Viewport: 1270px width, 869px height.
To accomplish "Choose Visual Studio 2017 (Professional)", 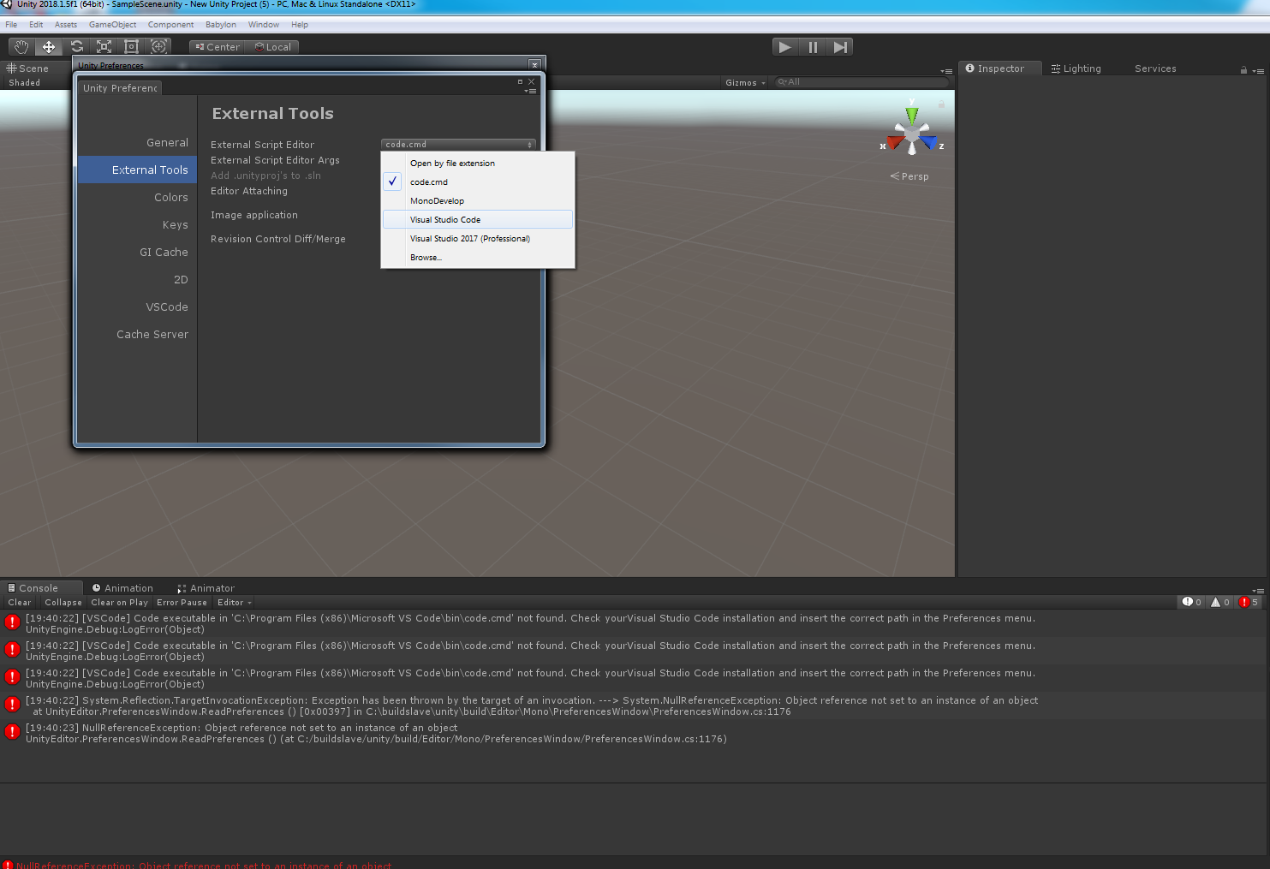I will 478,239.
